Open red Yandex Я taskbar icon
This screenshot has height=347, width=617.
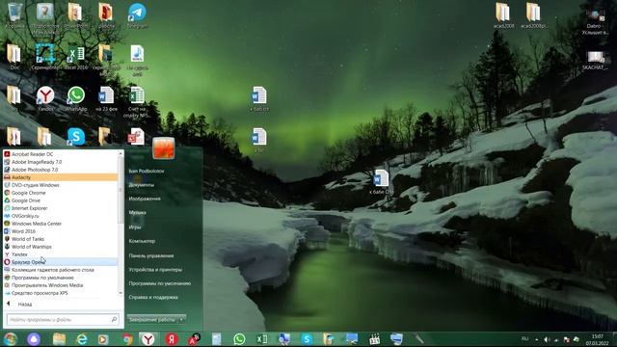click(172, 339)
